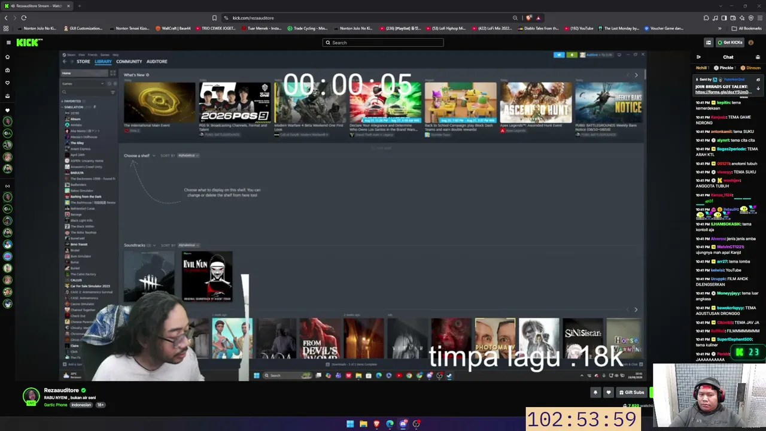Expand the hidden bookmarks chevron
The height and width of the screenshot is (431, 766).
click(720, 28)
